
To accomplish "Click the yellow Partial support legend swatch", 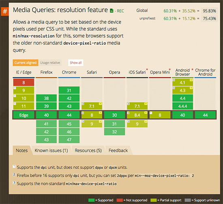I will (x=154, y=200).
